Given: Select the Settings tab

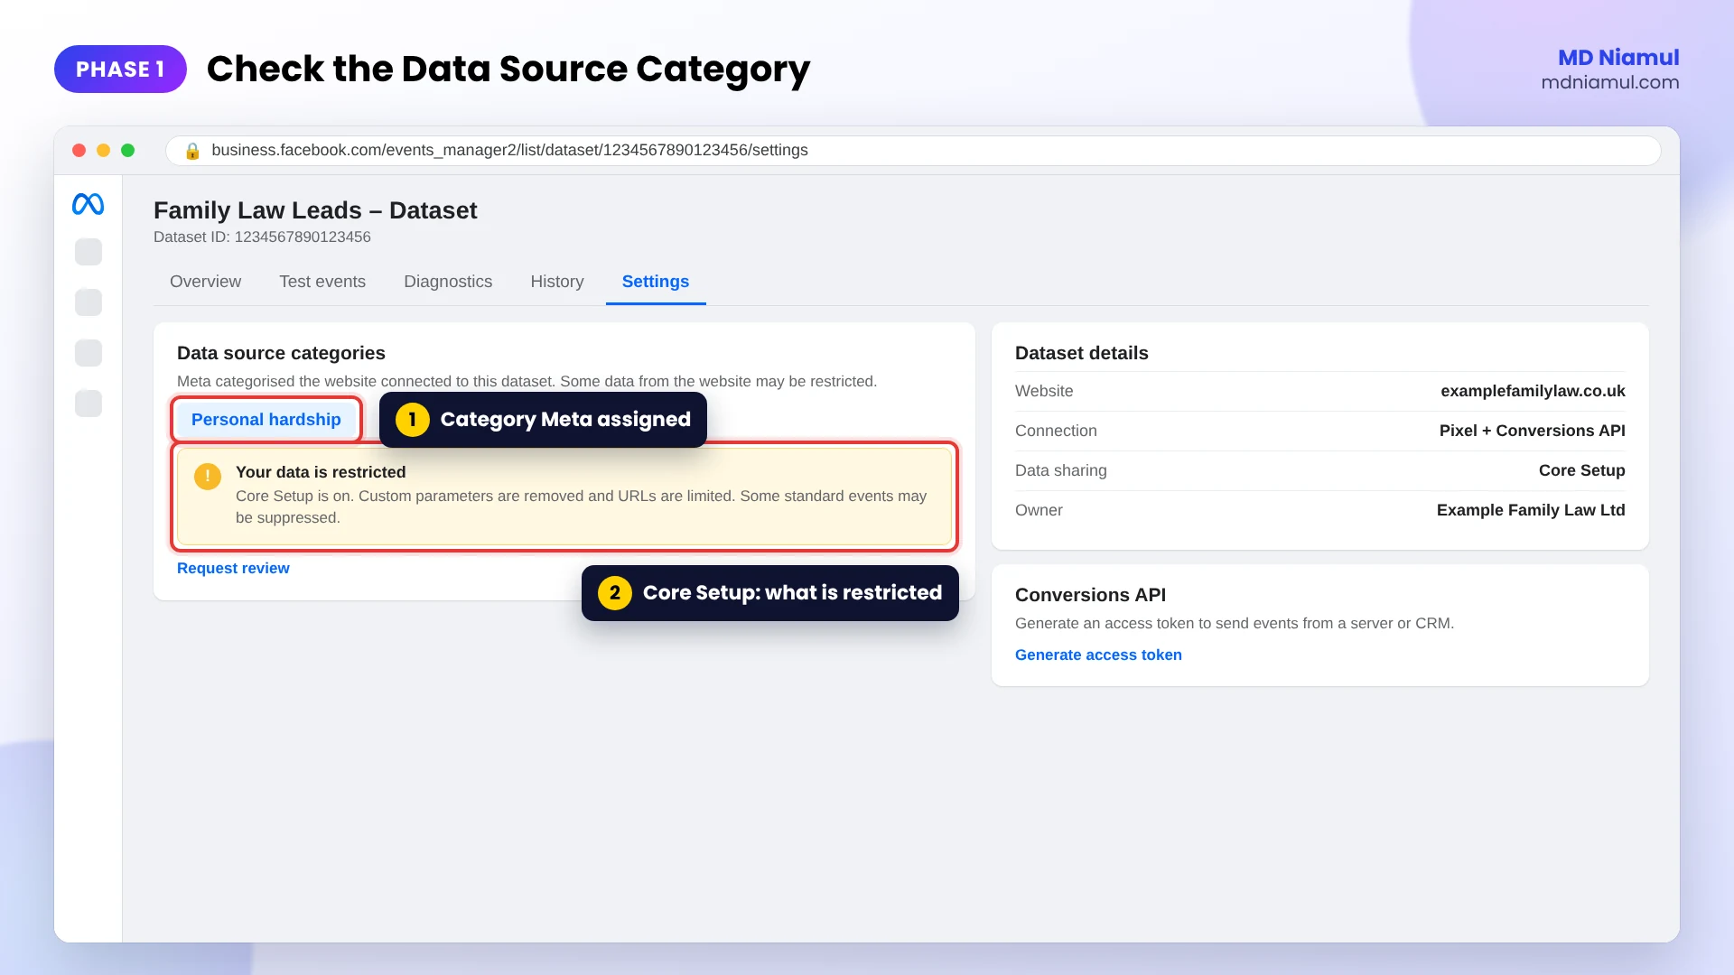Looking at the screenshot, I should [656, 282].
